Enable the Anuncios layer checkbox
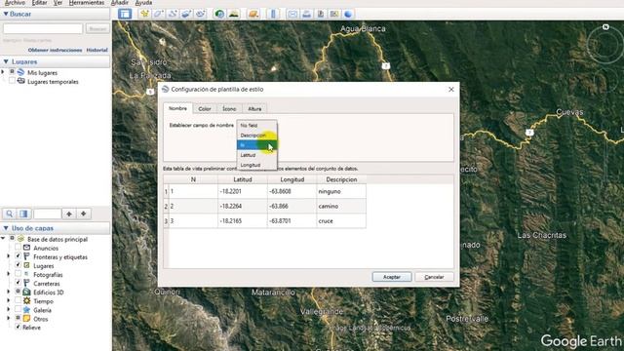624x351 pixels. pyautogui.click(x=18, y=248)
